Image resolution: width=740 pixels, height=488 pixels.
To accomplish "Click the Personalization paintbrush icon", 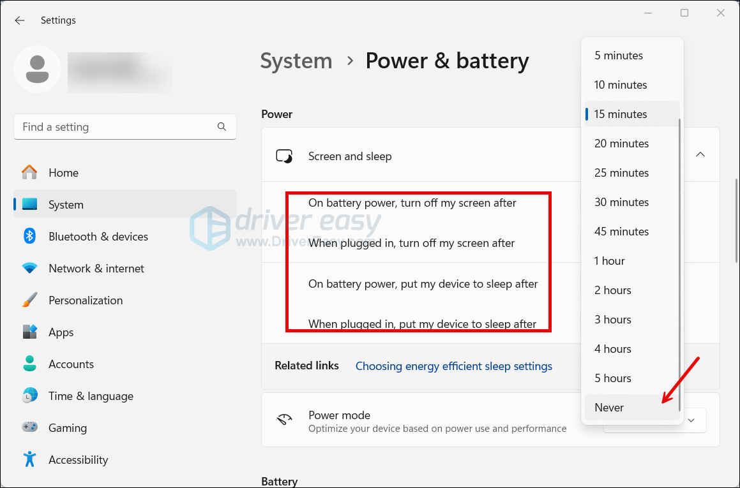I will coord(29,300).
